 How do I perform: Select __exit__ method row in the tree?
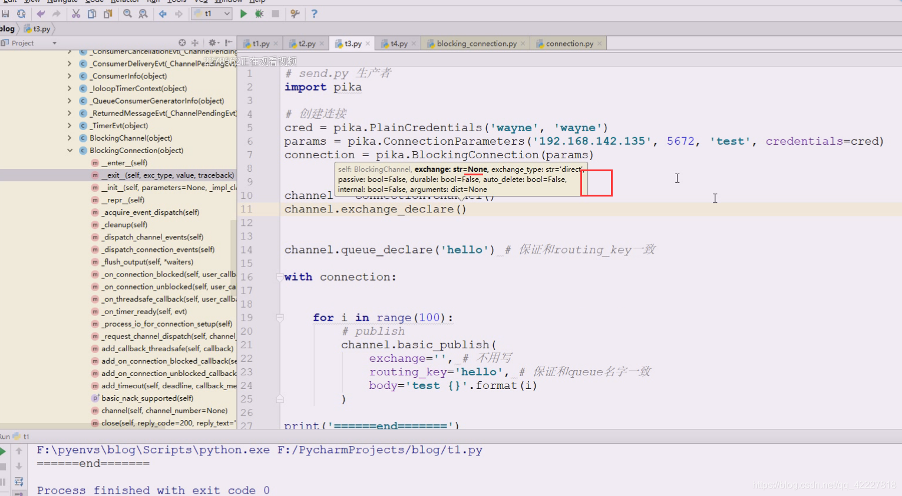[118, 175]
